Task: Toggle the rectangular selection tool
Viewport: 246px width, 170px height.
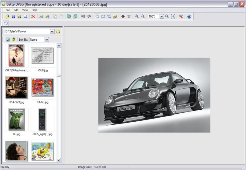Action: coord(103,16)
